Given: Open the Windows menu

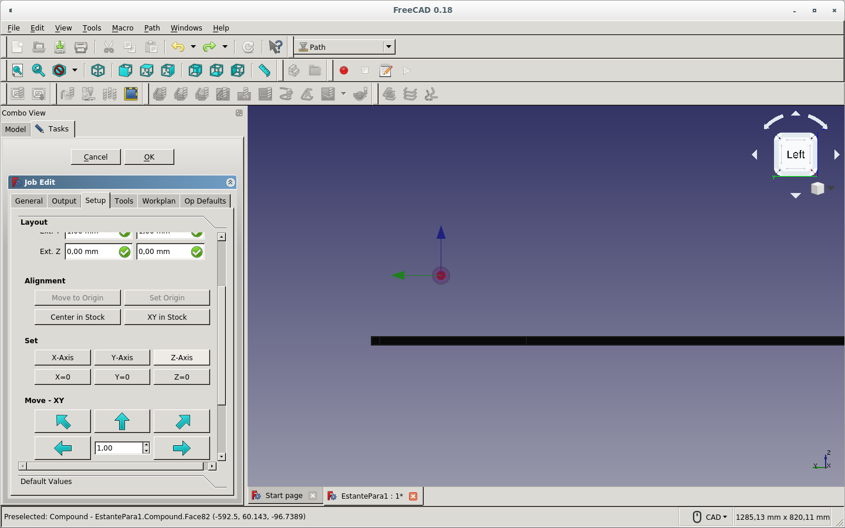Looking at the screenshot, I should tap(186, 28).
